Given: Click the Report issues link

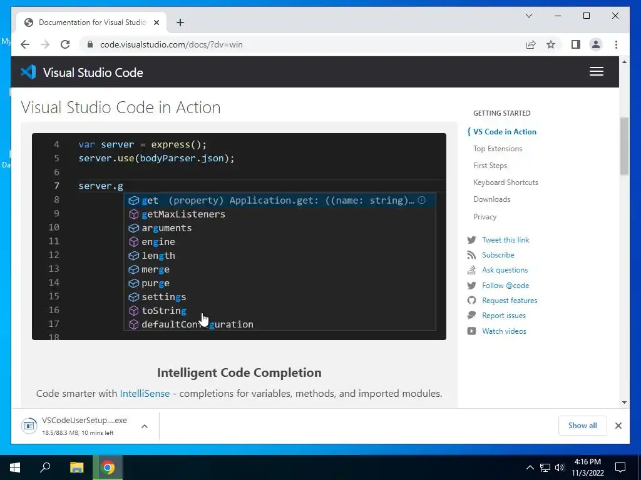Looking at the screenshot, I should pos(504,316).
